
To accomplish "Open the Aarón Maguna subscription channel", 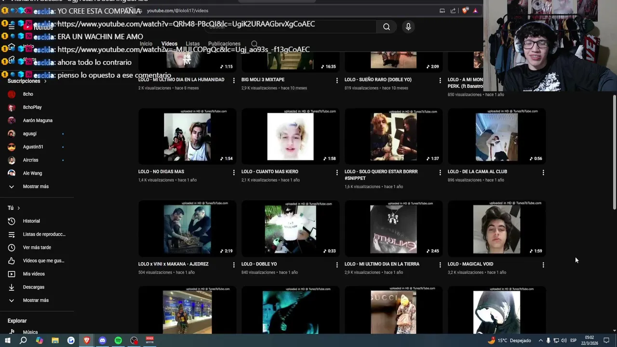I will (37, 120).
